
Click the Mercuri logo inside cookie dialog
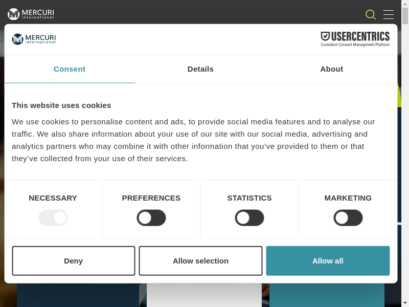(34, 39)
